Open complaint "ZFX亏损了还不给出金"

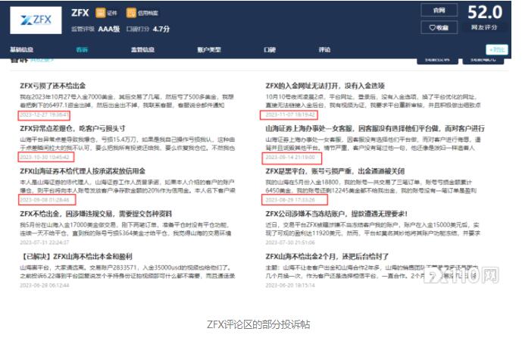pyautogui.click(x=52, y=86)
